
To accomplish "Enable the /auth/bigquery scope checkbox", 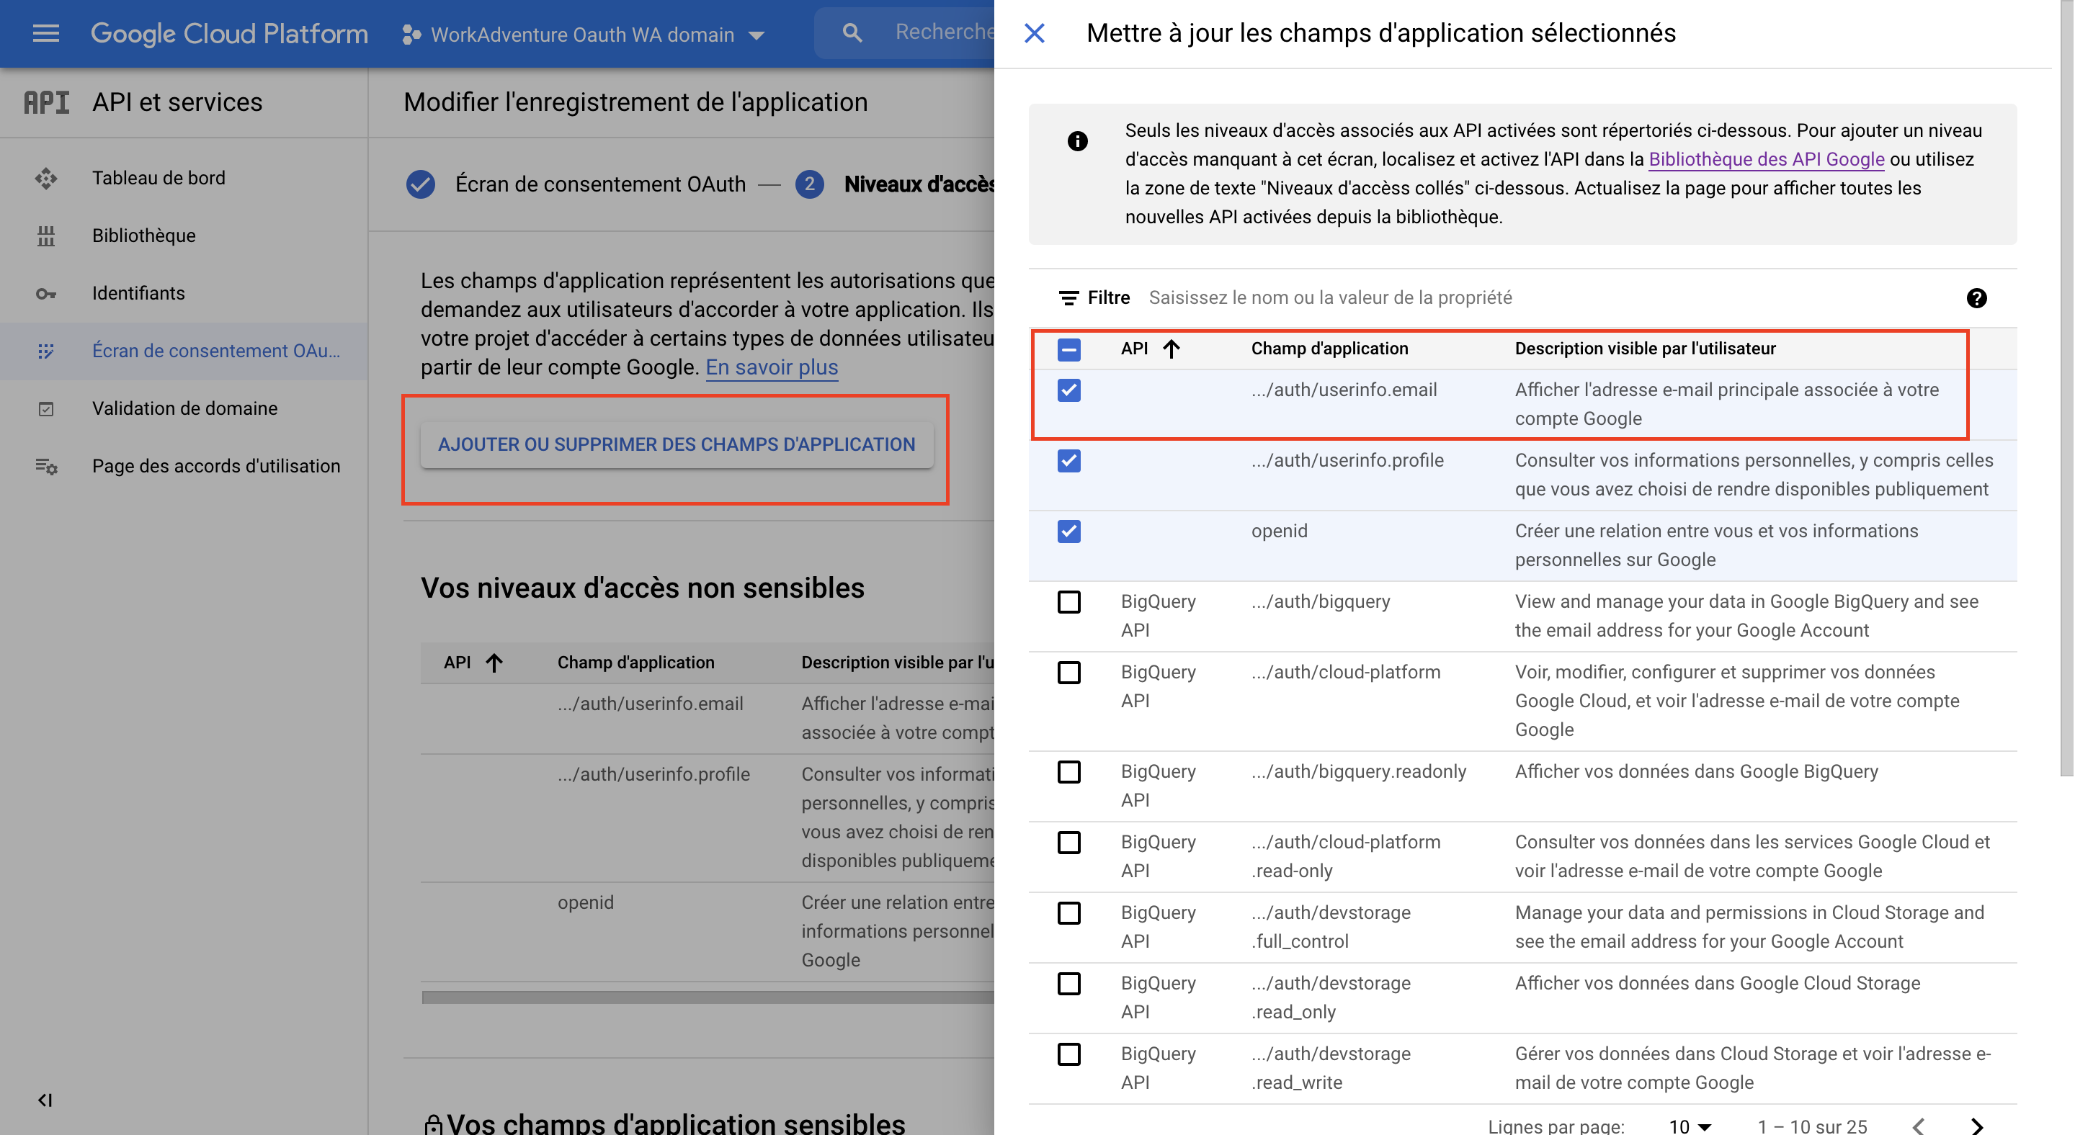I will click(x=1069, y=602).
